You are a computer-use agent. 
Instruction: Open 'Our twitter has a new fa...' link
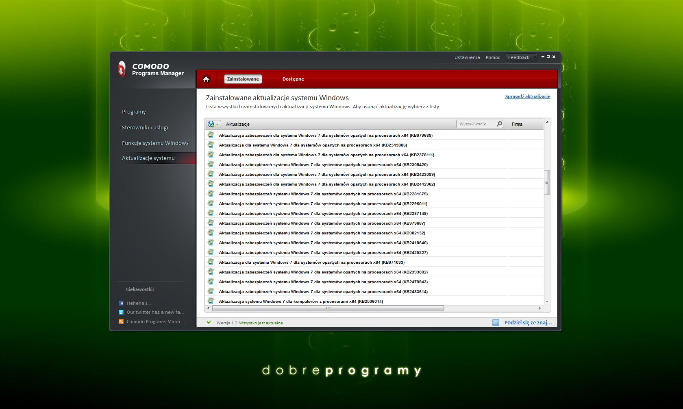pyautogui.click(x=155, y=312)
